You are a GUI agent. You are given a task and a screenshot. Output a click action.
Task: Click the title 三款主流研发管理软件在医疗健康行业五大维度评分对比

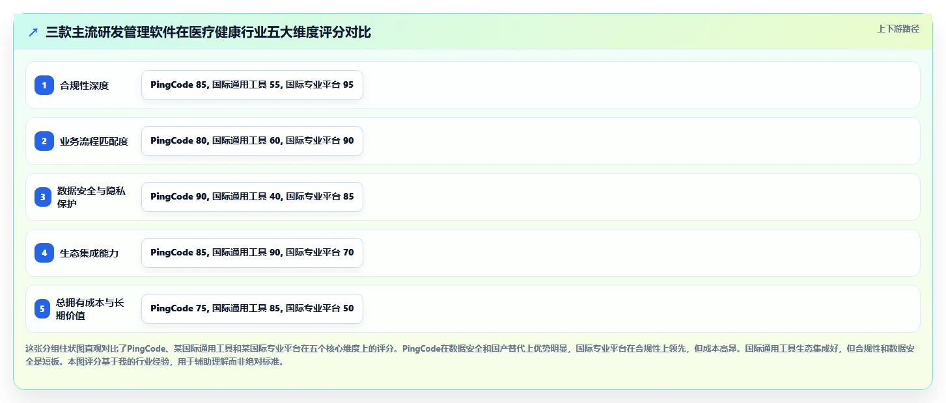click(208, 32)
